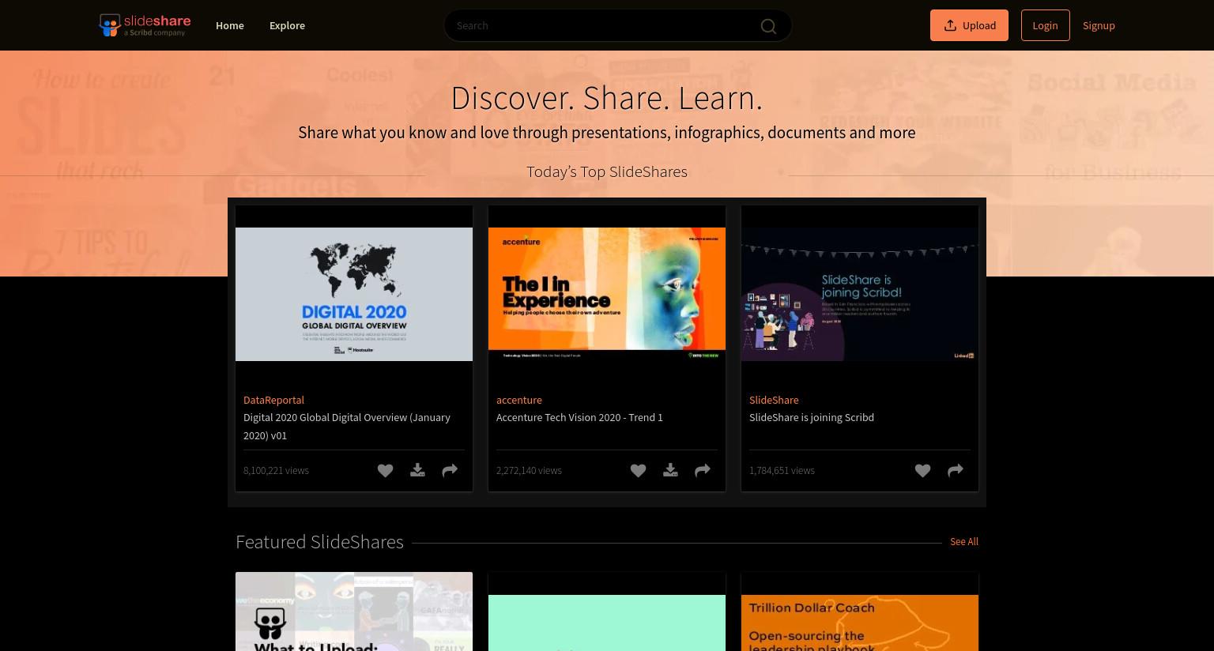1214x651 pixels.
Task: Open title Accenture Tech Vision 2020 - Trend 1
Action: click(x=579, y=417)
